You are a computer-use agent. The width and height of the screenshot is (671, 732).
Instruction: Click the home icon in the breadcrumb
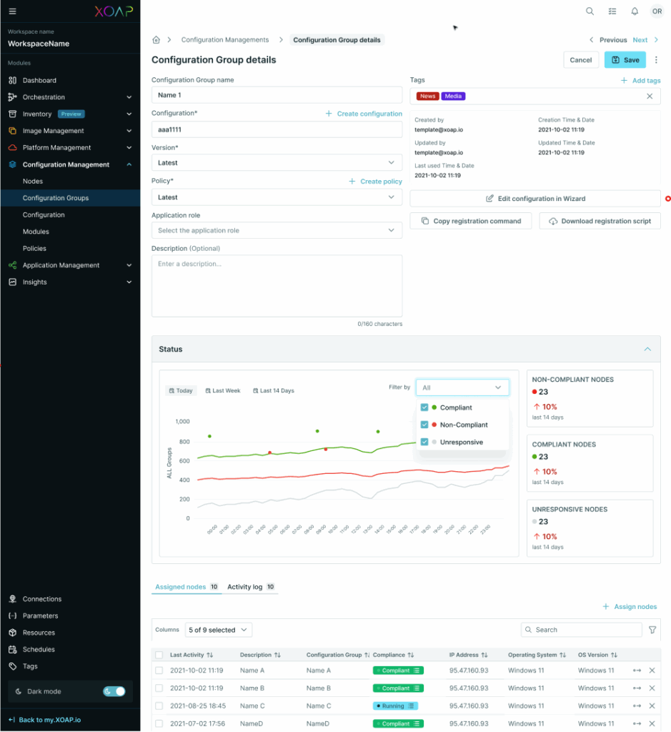pos(155,39)
